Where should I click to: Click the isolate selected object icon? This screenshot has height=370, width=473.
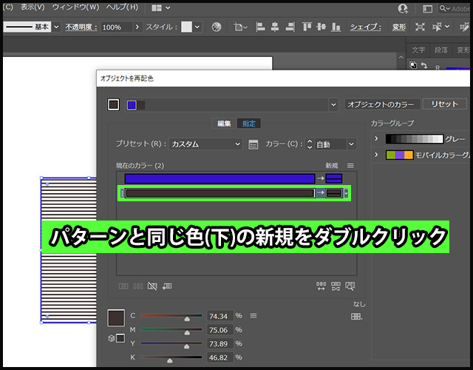420,27
